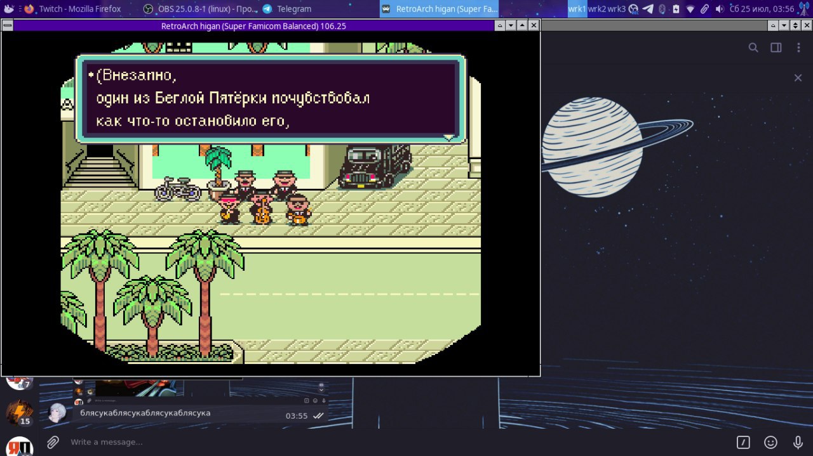Switch to OBS 25.0.8-1 taskbar entry

coord(201,9)
